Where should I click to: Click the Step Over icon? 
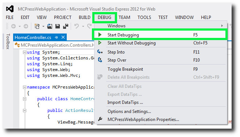click(x=100, y=60)
